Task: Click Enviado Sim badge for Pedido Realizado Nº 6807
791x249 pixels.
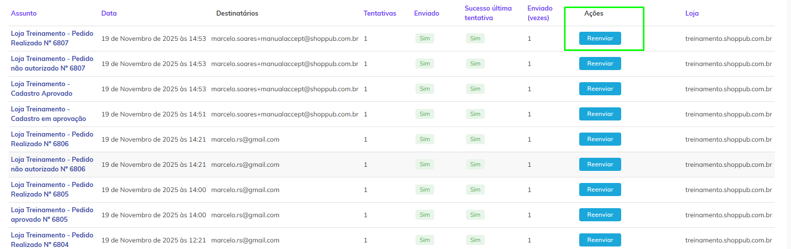Action: (425, 38)
